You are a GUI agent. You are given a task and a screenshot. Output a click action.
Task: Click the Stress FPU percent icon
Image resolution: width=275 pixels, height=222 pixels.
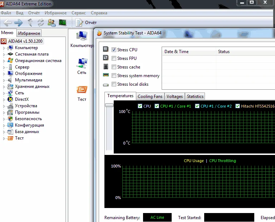tap(105, 58)
